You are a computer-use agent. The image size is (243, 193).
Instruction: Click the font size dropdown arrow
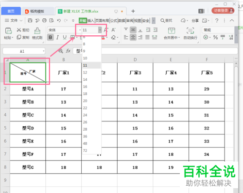pyautogui.click(x=100, y=30)
